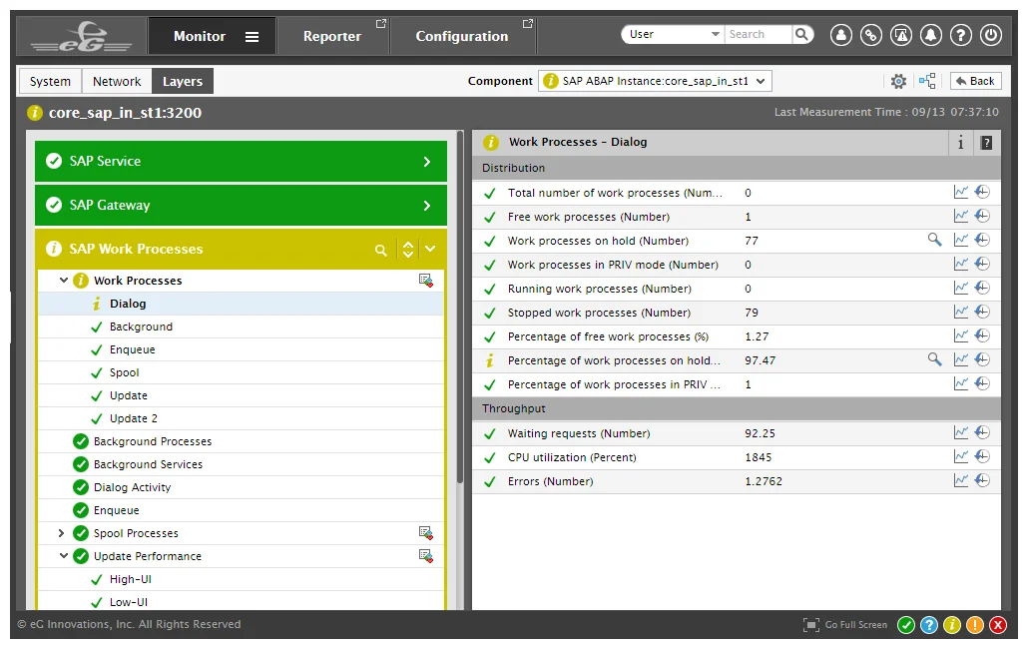
Task: Click the Back button
Action: coord(975,81)
